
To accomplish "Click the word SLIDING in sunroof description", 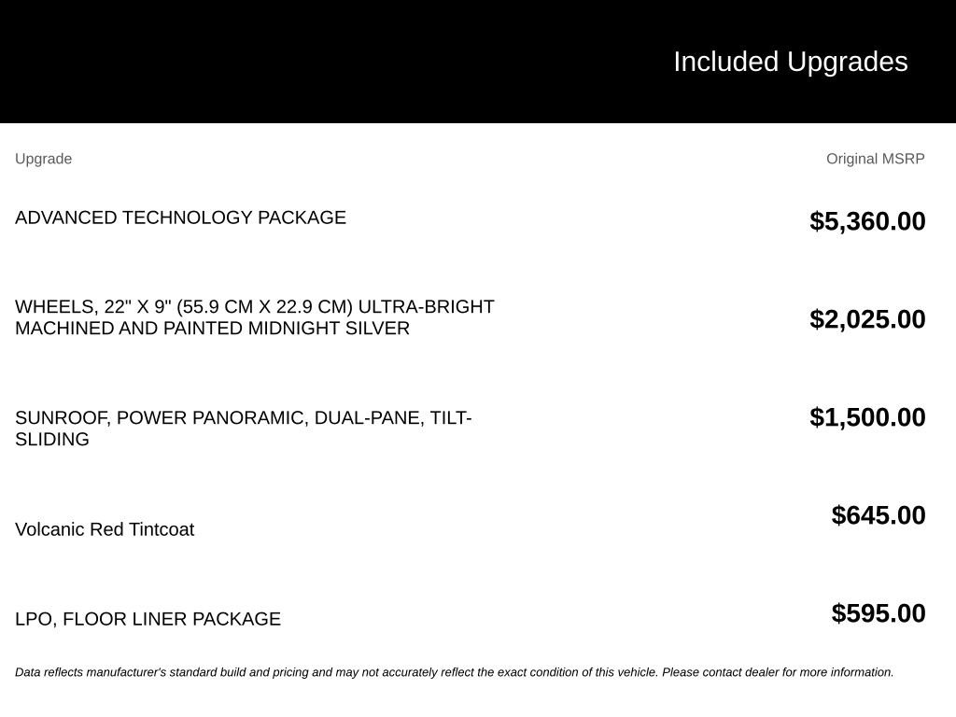I will 52,439.
